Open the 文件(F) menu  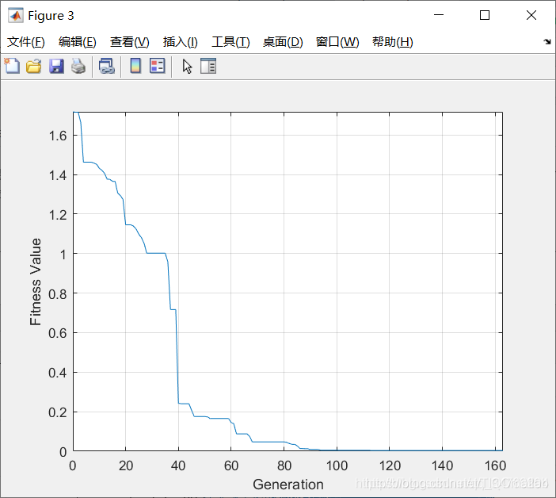(x=26, y=42)
